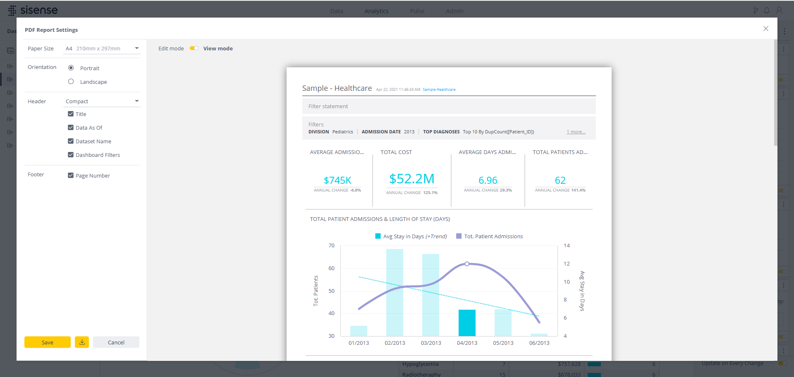The width and height of the screenshot is (794, 377).
Task: Click the Save button
Action: [x=48, y=342]
